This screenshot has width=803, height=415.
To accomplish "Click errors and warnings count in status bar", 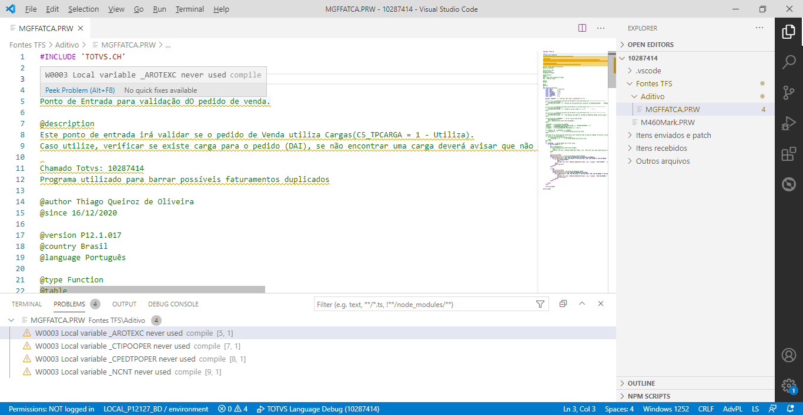I will pyautogui.click(x=233, y=409).
